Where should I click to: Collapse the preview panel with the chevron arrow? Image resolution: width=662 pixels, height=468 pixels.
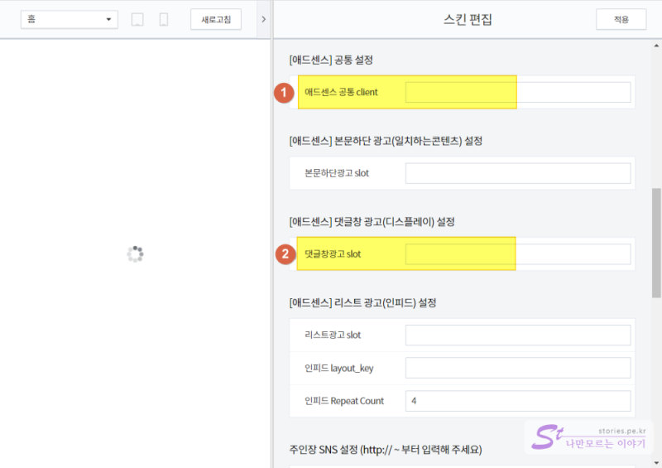(263, 19)
